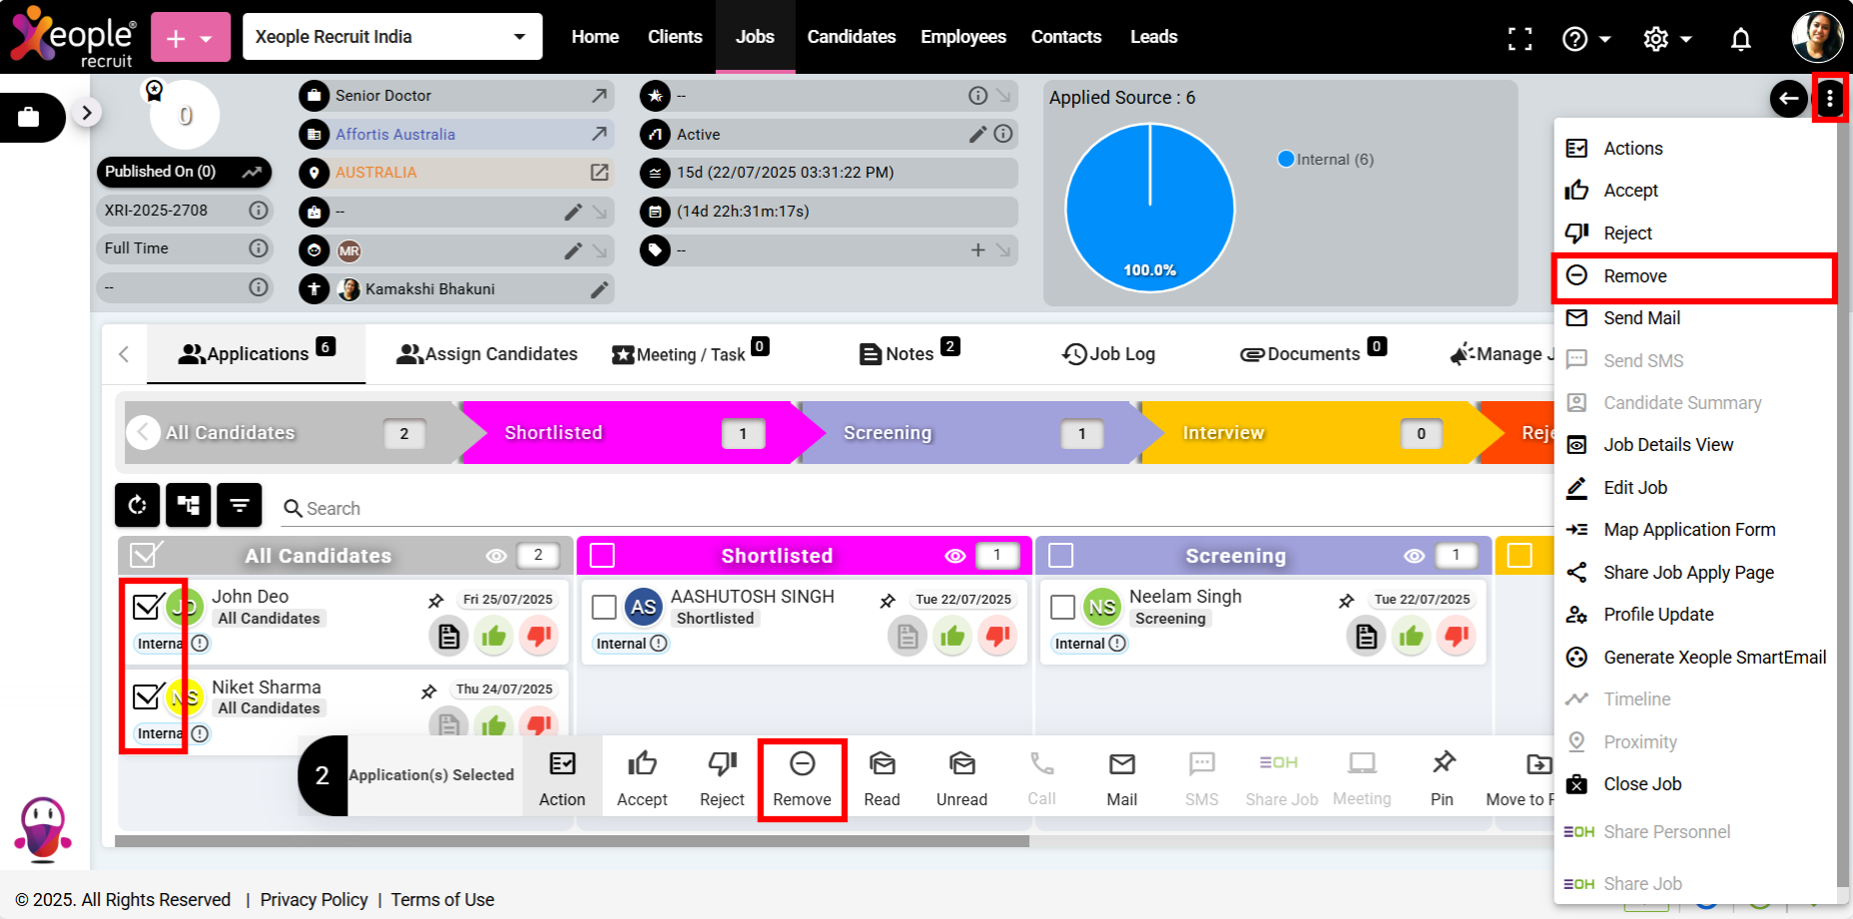Screen dimensions: 1853x919
Task: Check Neelam Singh's card checkbox
Action: click(1063, 607)
